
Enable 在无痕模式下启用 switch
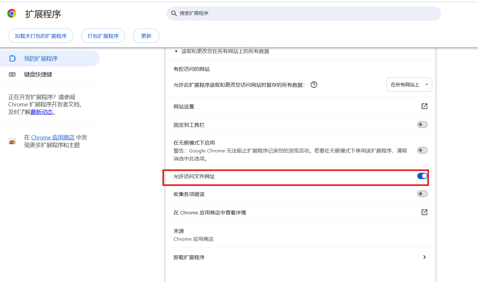tap(422, 150)
